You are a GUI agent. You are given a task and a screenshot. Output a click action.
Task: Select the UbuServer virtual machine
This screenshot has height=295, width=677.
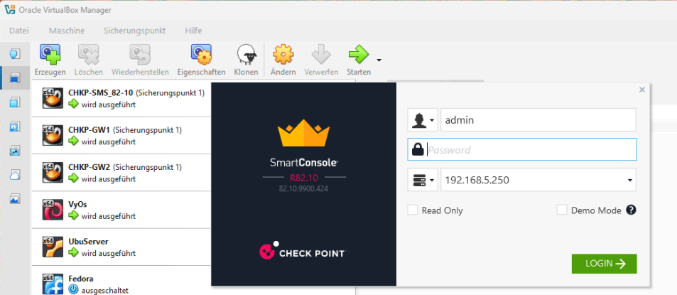(123, 247)
